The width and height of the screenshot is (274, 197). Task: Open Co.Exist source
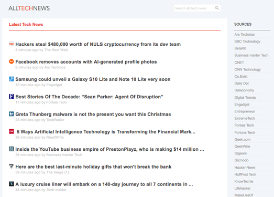(x=241, y=76)
